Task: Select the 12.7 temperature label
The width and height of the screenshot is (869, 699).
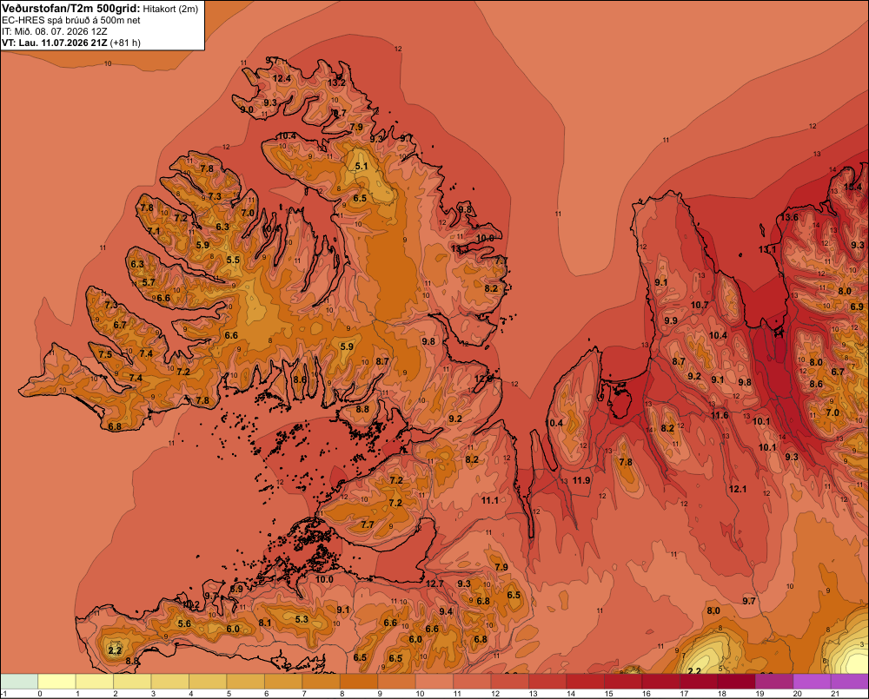Action: click(434, 584)
